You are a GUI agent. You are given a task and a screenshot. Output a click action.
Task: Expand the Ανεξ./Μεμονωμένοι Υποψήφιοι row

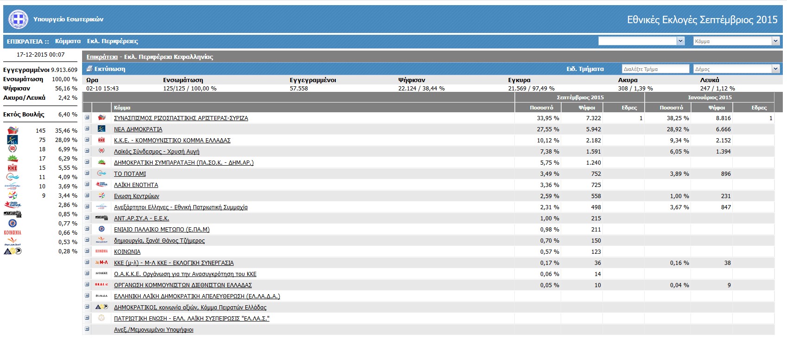(87, 329)
